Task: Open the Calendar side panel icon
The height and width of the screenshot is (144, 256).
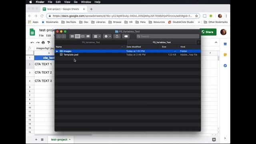Action: [x=225, y=44]
